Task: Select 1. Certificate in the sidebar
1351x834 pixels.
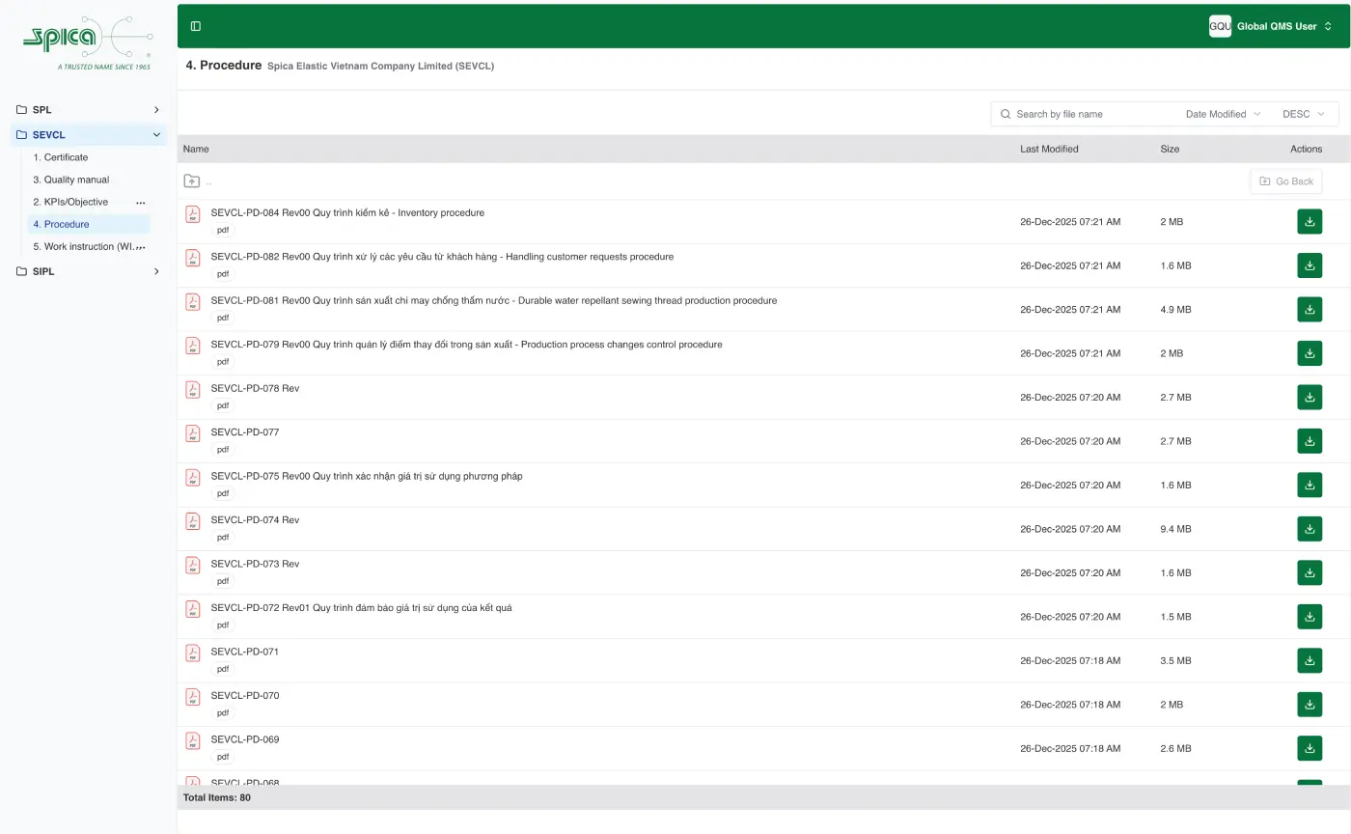Action: pos(62,156)
